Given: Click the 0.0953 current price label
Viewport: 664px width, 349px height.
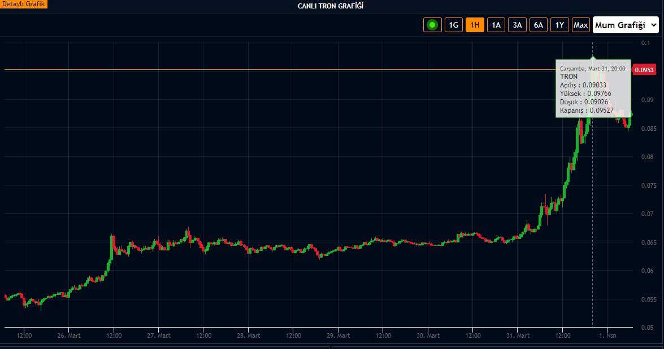Looking at the screenshot, I should [x=644, y=70].
